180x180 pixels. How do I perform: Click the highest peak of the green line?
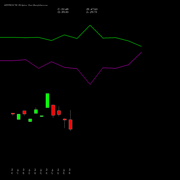[x=90, y=25]
